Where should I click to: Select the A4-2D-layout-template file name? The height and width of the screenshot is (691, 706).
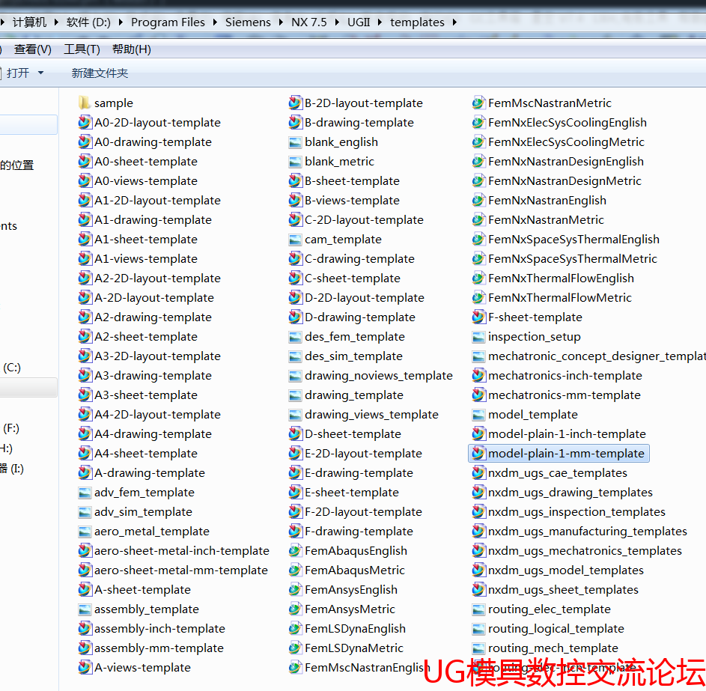click(x=157, y=415)
